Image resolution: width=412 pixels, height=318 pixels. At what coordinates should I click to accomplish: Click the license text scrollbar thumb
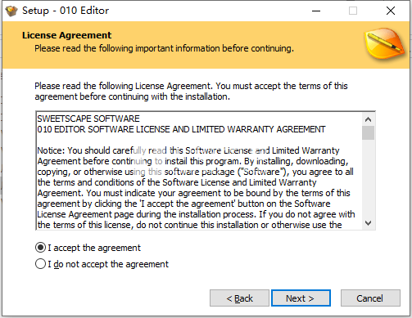(368, 132)
